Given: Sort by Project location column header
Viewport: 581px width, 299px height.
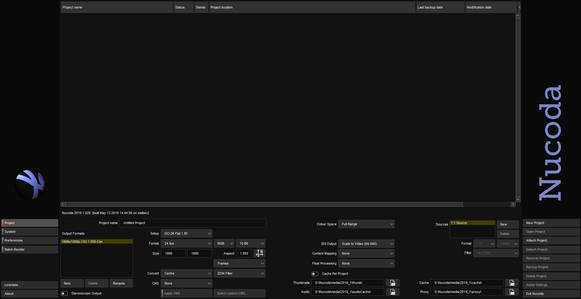Looking at the screenshot, I should click(312, 7).
